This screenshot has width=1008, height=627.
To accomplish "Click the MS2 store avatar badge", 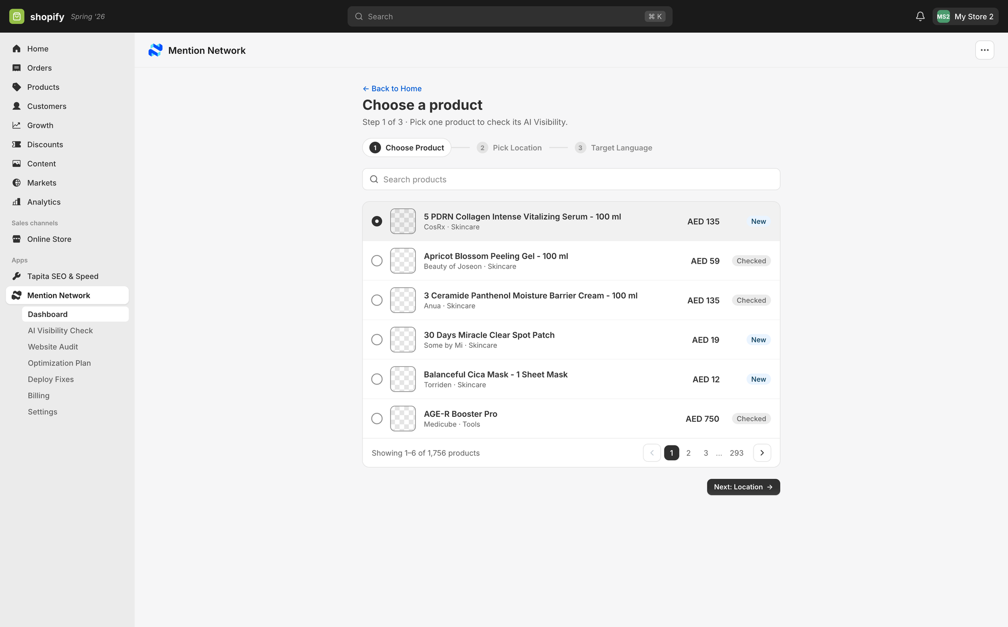I will (x=943, y=17).
